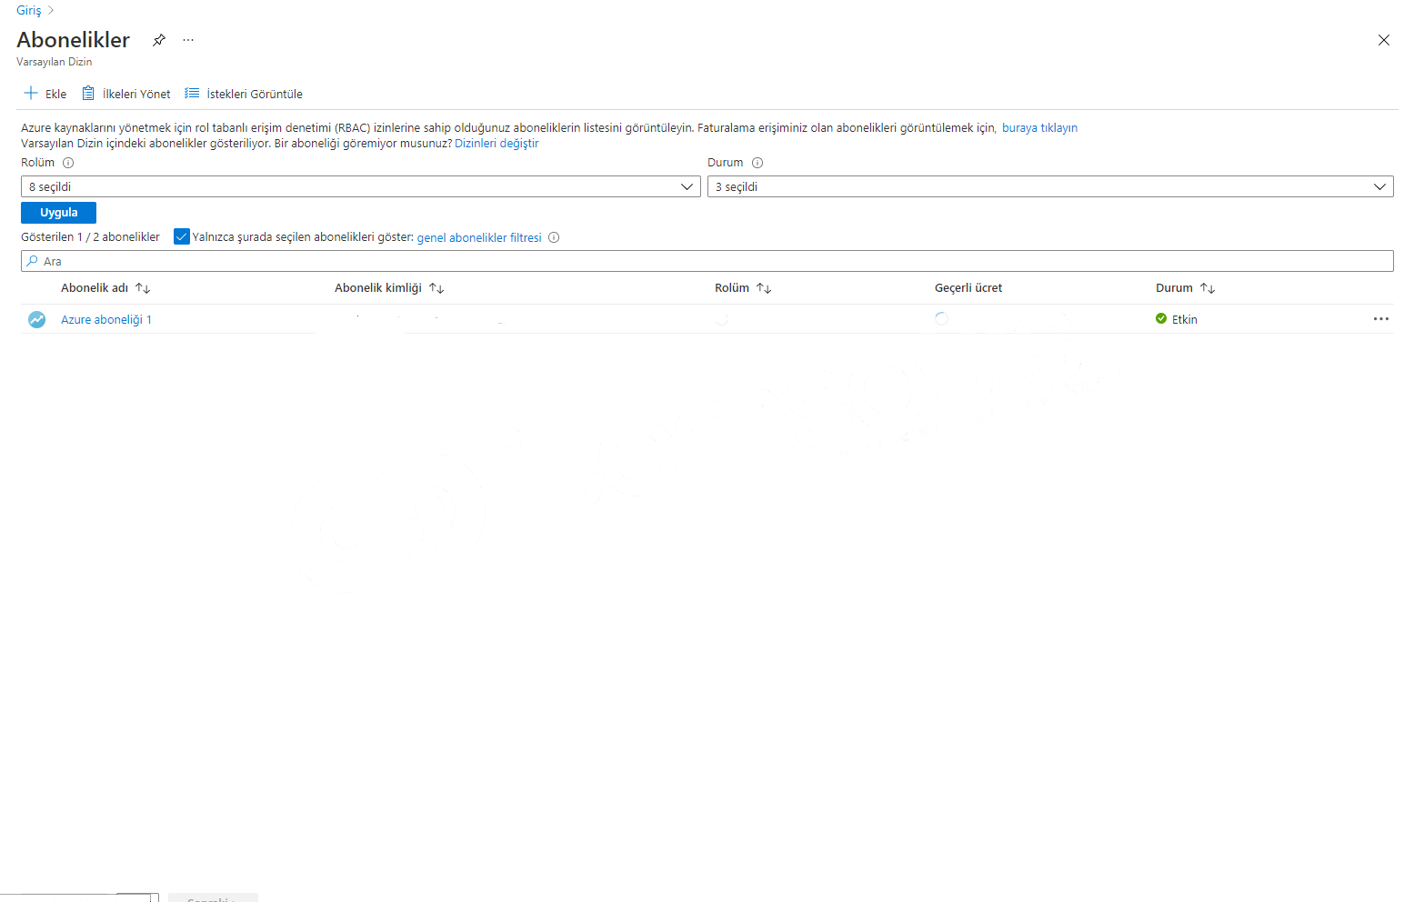The image size is (1414, 902).
Task: Open 'genel abonelikler filtresi' link
Action: 479,238
